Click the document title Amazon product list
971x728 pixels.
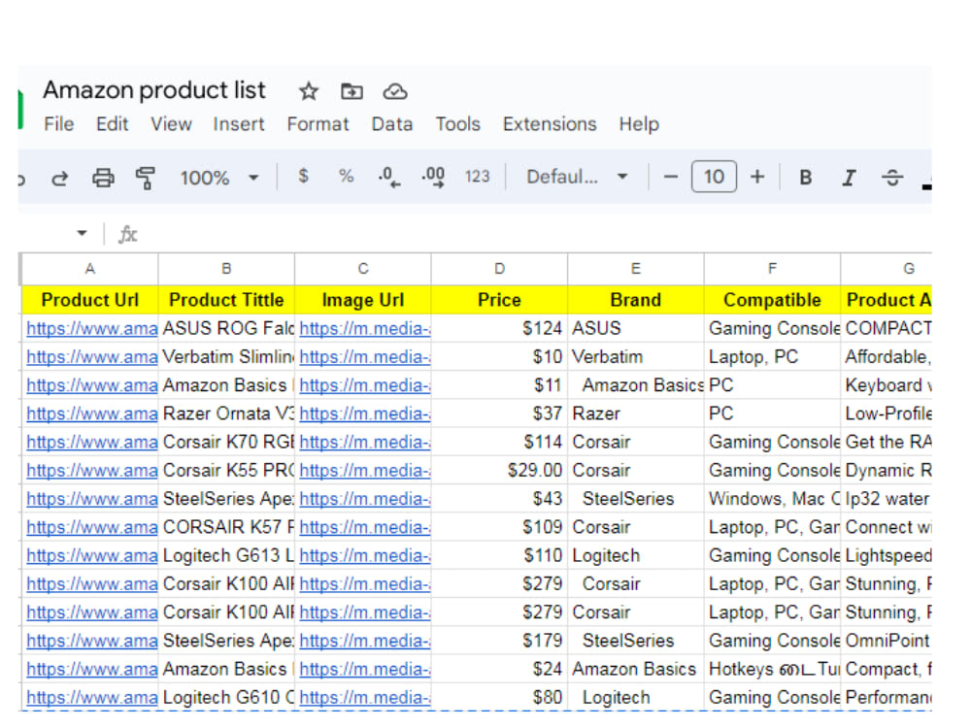pyautogui.click(x=154, y=90)
